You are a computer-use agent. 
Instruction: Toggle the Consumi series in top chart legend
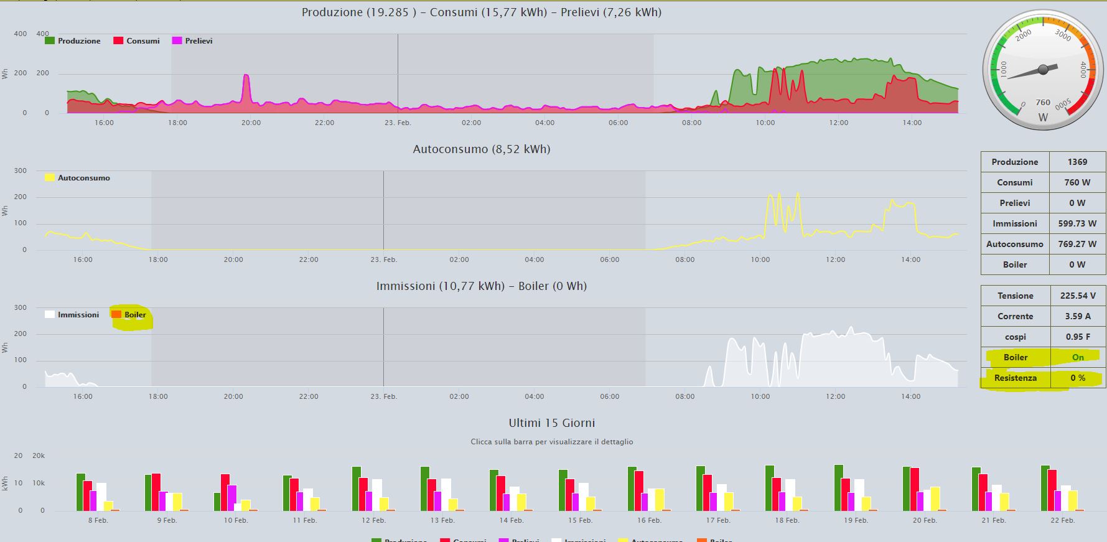[x=136, y=40]
